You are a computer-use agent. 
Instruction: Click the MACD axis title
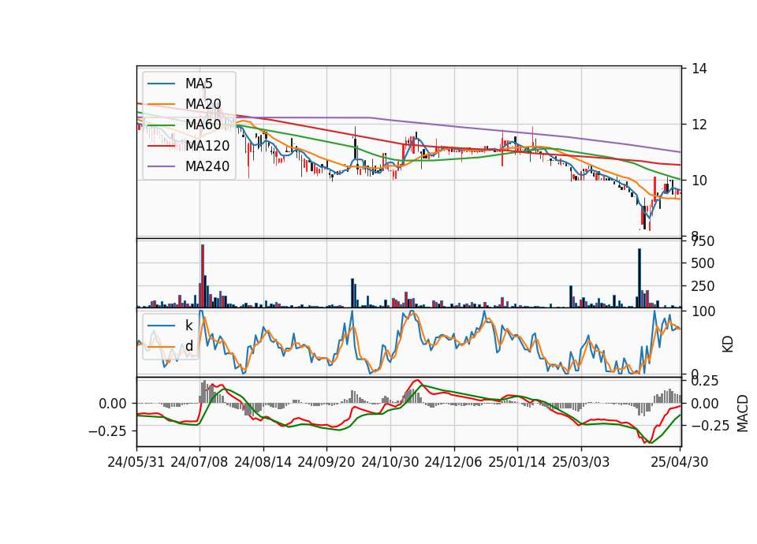[743, 413]
